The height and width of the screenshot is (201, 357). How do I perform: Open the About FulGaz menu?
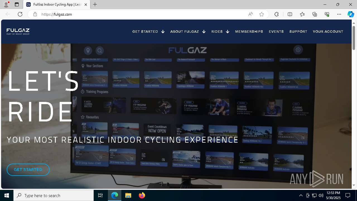click(x=184, y=32)
